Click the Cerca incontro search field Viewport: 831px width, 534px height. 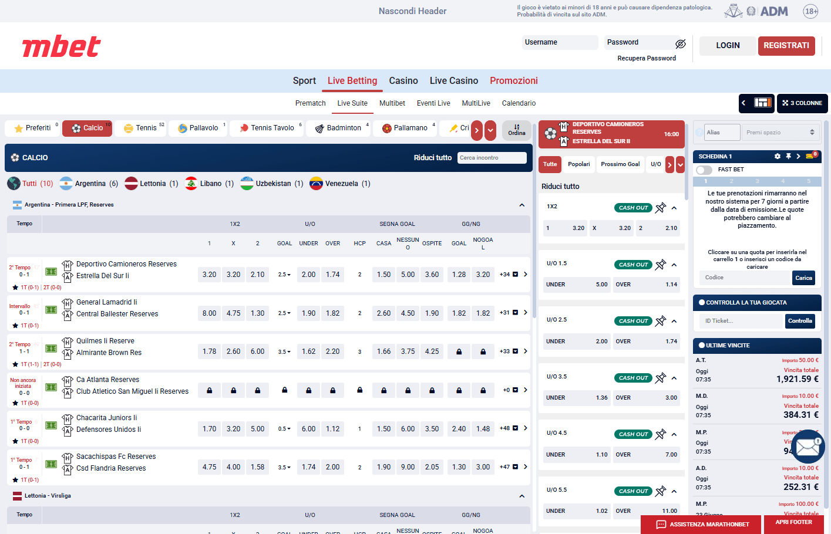(492, 157)
